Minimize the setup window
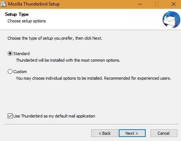 pos(140,4)
